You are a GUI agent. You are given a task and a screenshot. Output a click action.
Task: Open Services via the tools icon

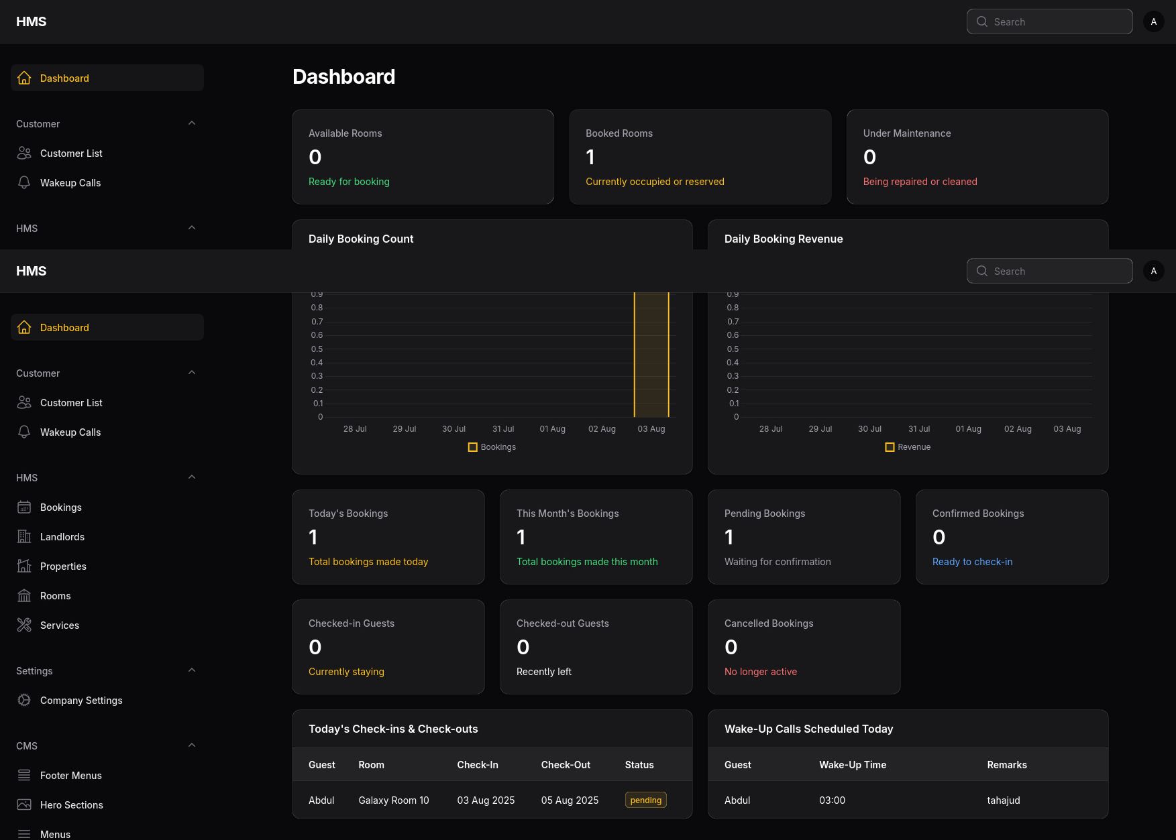click(x=24, y=625)
